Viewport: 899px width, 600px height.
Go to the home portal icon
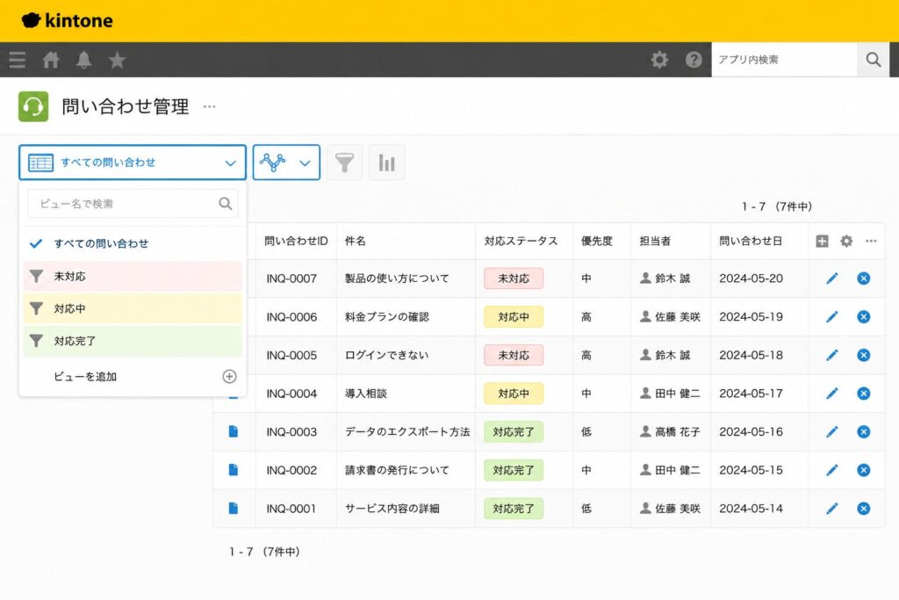[x=51, y=60]
